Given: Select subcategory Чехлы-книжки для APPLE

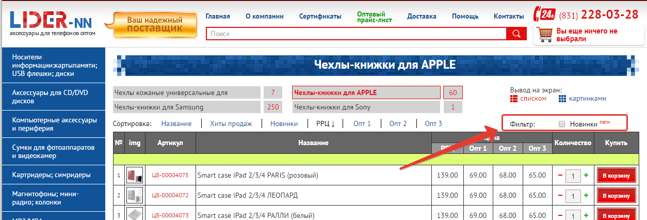Looking at the screenshot, I should 366,93.
